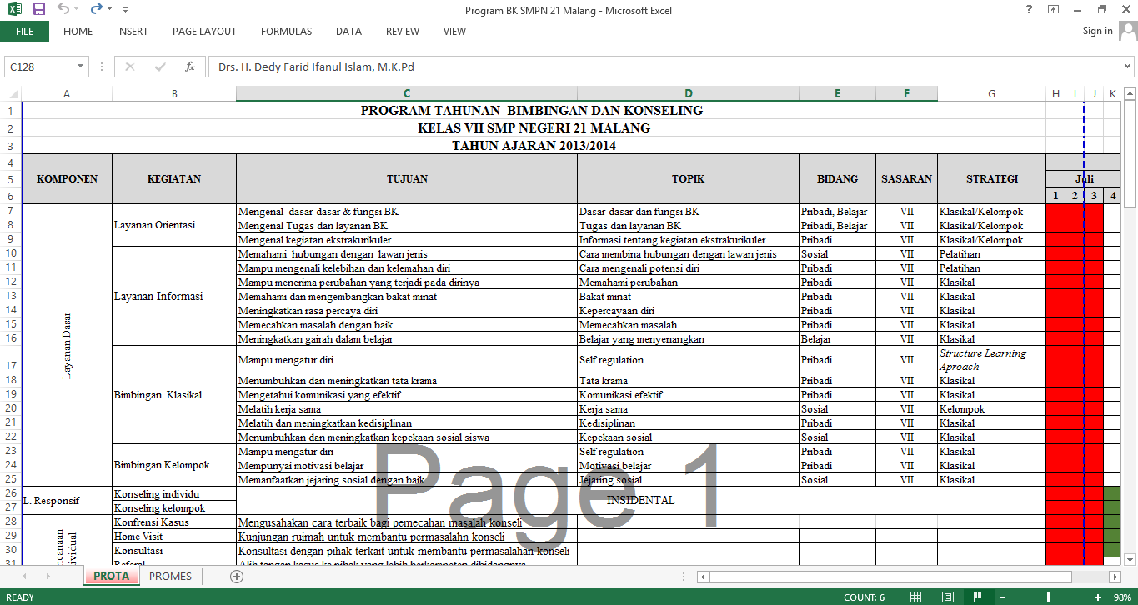Select the STRATEGI header cell
Screen dimensions: 1138x605
point(992,179)
